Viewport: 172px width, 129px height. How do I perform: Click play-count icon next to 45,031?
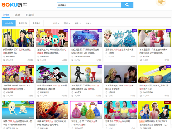(106, 56)
